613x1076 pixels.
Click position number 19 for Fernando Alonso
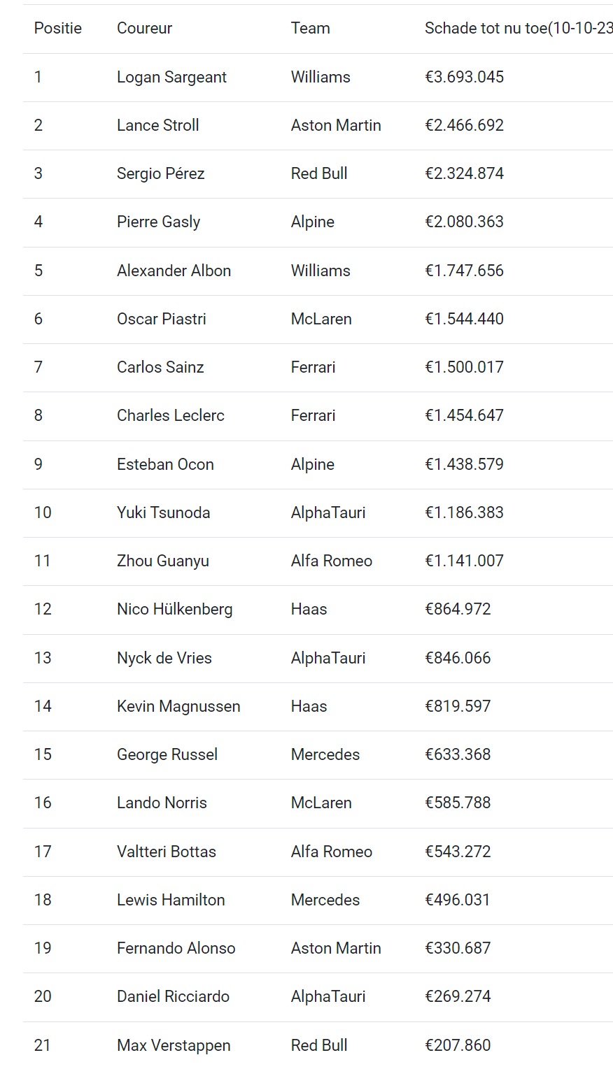pyautogui.click(x=43, y=948)
